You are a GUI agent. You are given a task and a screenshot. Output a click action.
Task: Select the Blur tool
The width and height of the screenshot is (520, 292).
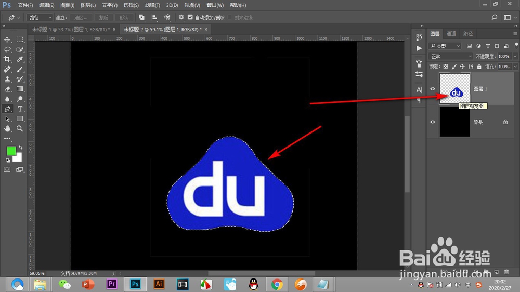[x=7, y=99]
